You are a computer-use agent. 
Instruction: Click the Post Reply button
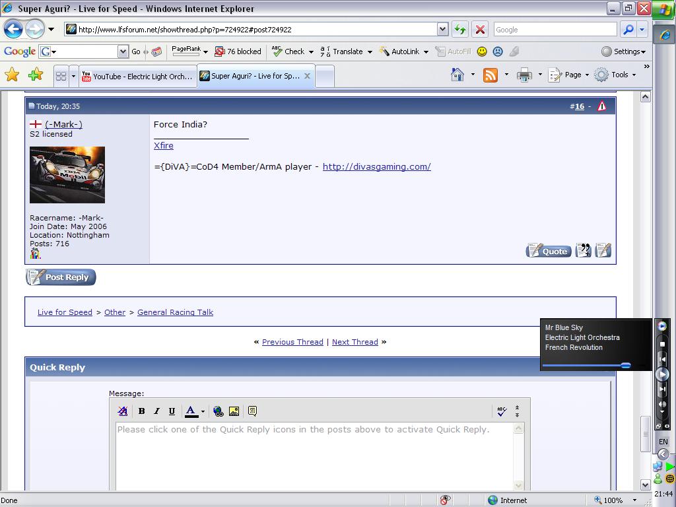(x=61, y=277)
